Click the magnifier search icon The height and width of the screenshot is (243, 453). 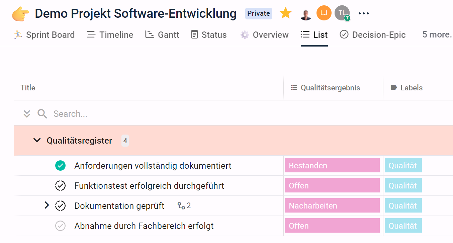click(x=42, y=114)
